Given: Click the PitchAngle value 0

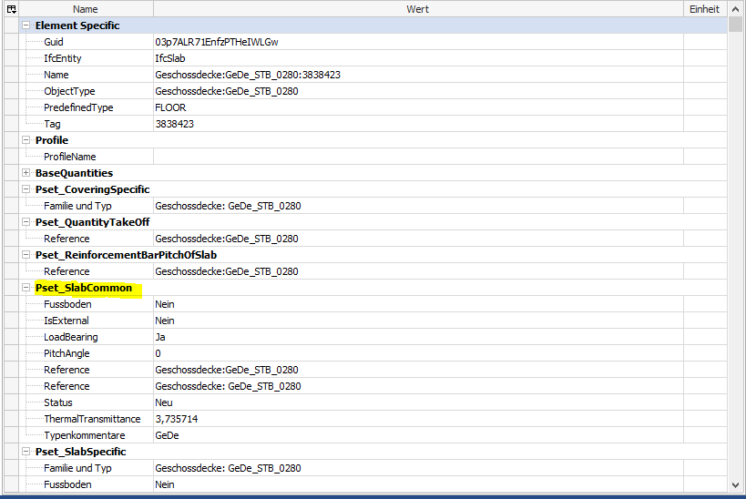Looking at the screenshot, I should point(158,353).
